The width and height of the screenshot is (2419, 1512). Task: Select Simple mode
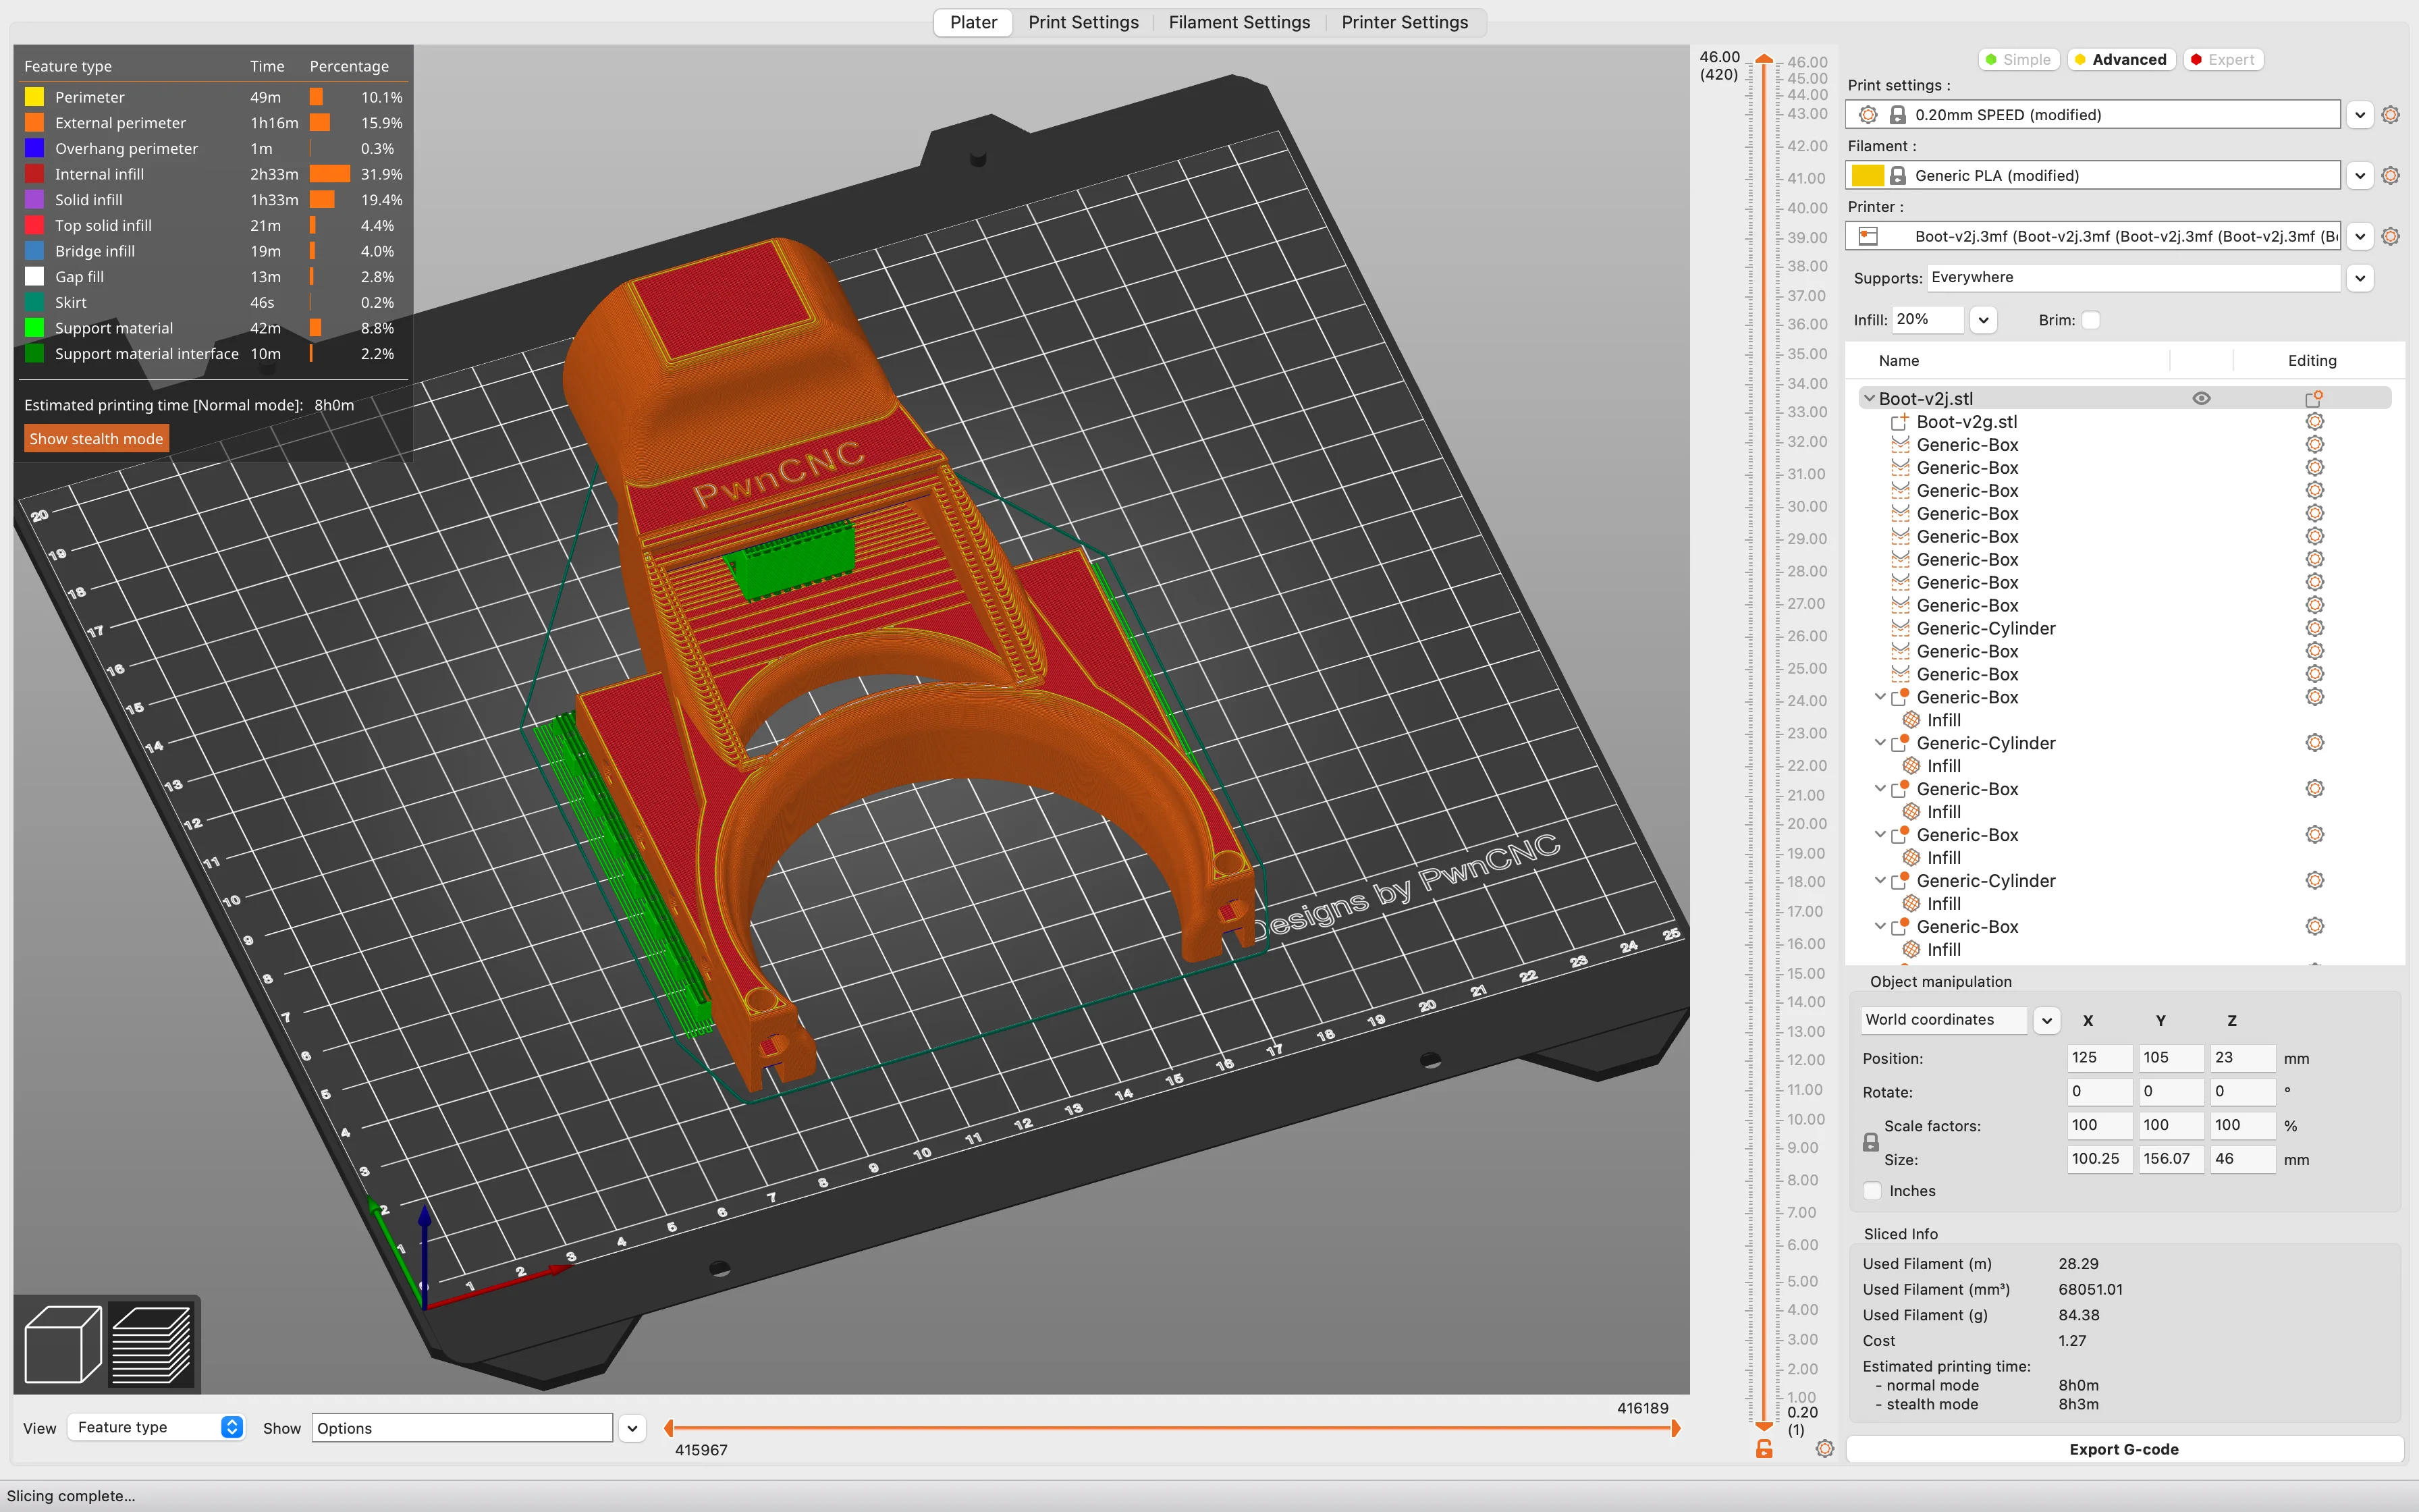coord(2018,60)
